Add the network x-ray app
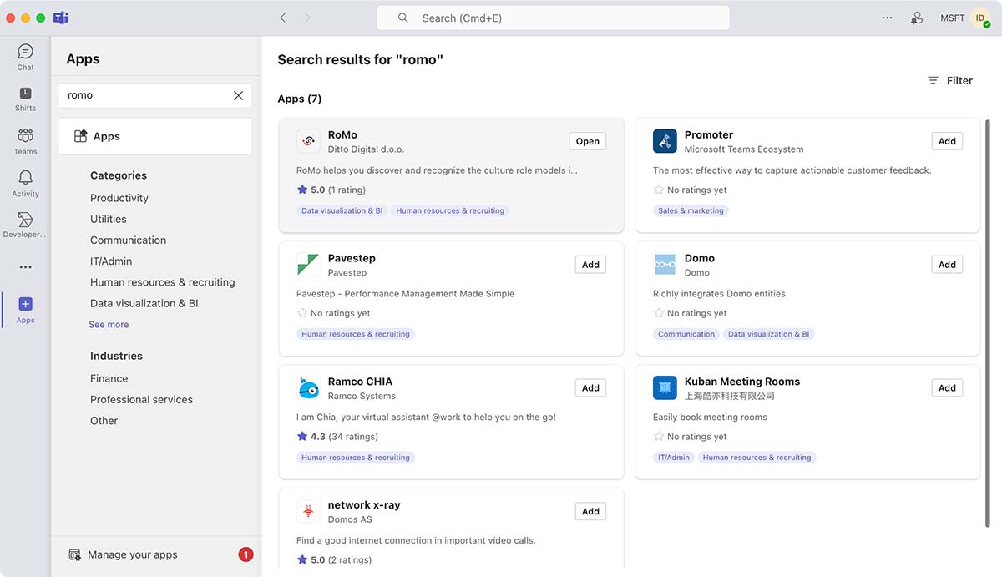This screenshot has width=1002, height=577. (x=590, y=511)
